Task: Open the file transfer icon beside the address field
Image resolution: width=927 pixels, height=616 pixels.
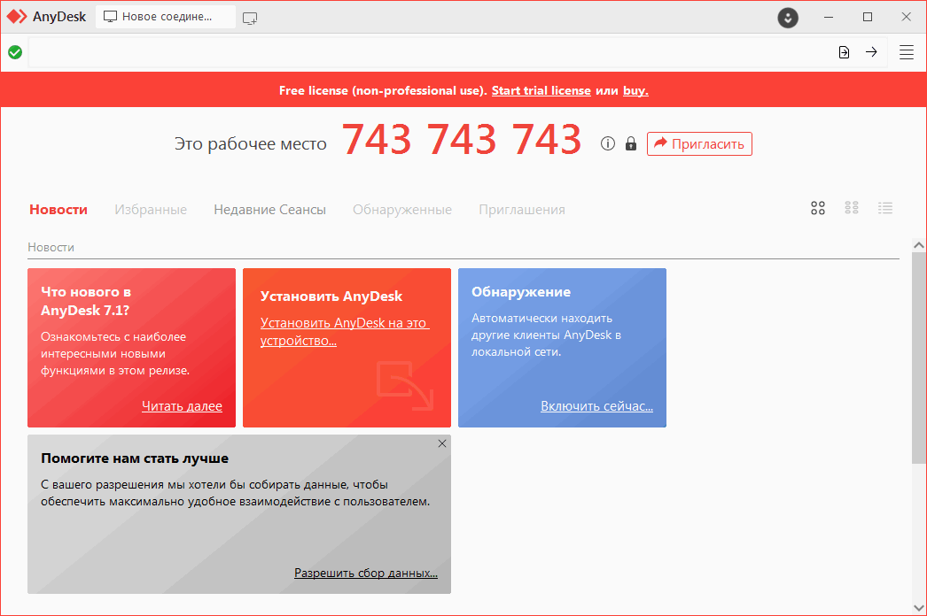Action: point(844,52)
